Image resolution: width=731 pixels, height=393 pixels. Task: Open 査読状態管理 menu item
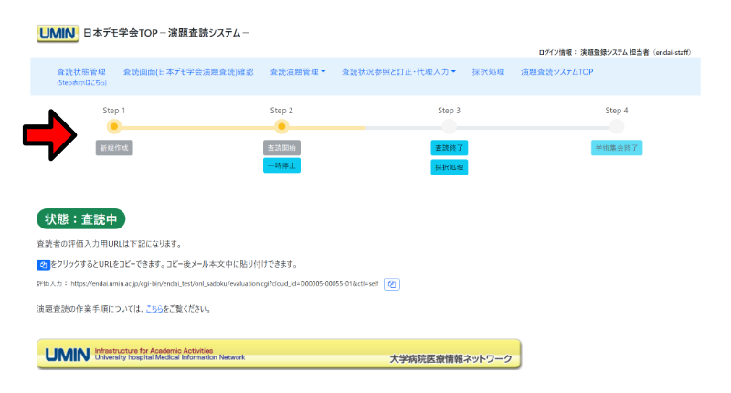click(81, 72)
